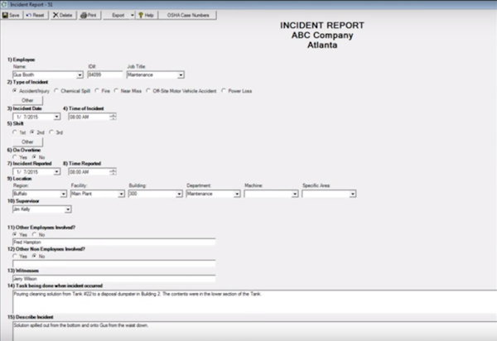
Task: Click the Save toolbar button
Action: pyautogui.click(x=12, y=15)
